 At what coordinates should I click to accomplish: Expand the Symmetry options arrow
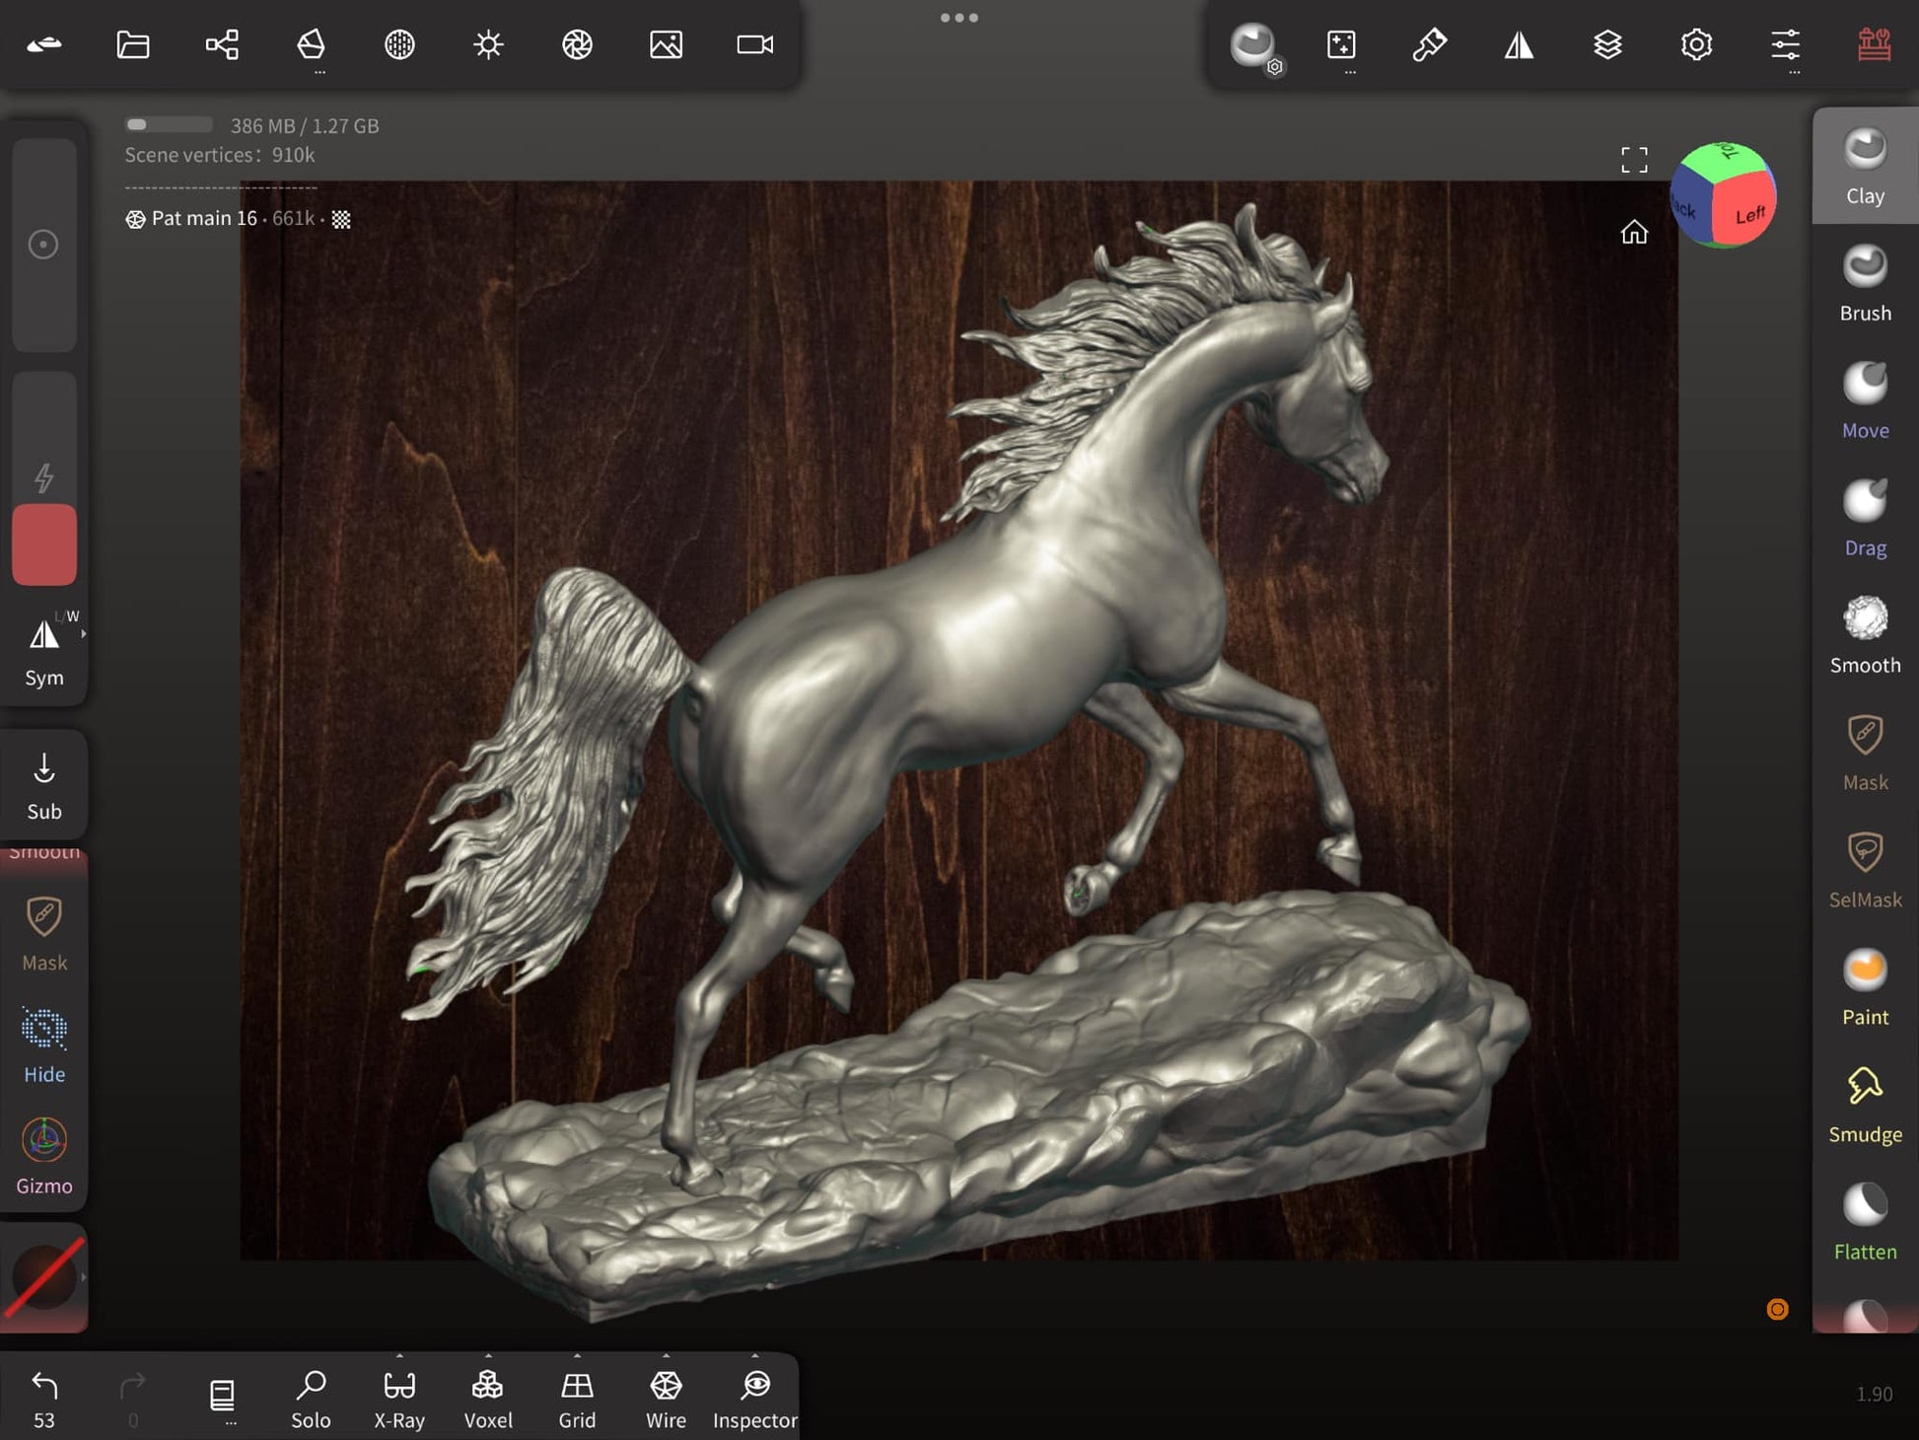pos(84,634)
